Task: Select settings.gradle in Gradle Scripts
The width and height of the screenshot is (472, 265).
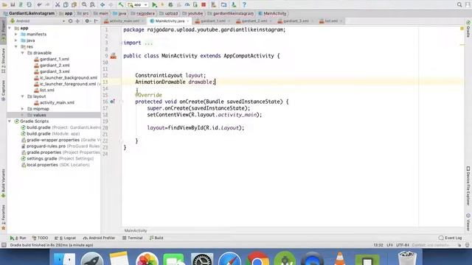Action: (41, 159)
